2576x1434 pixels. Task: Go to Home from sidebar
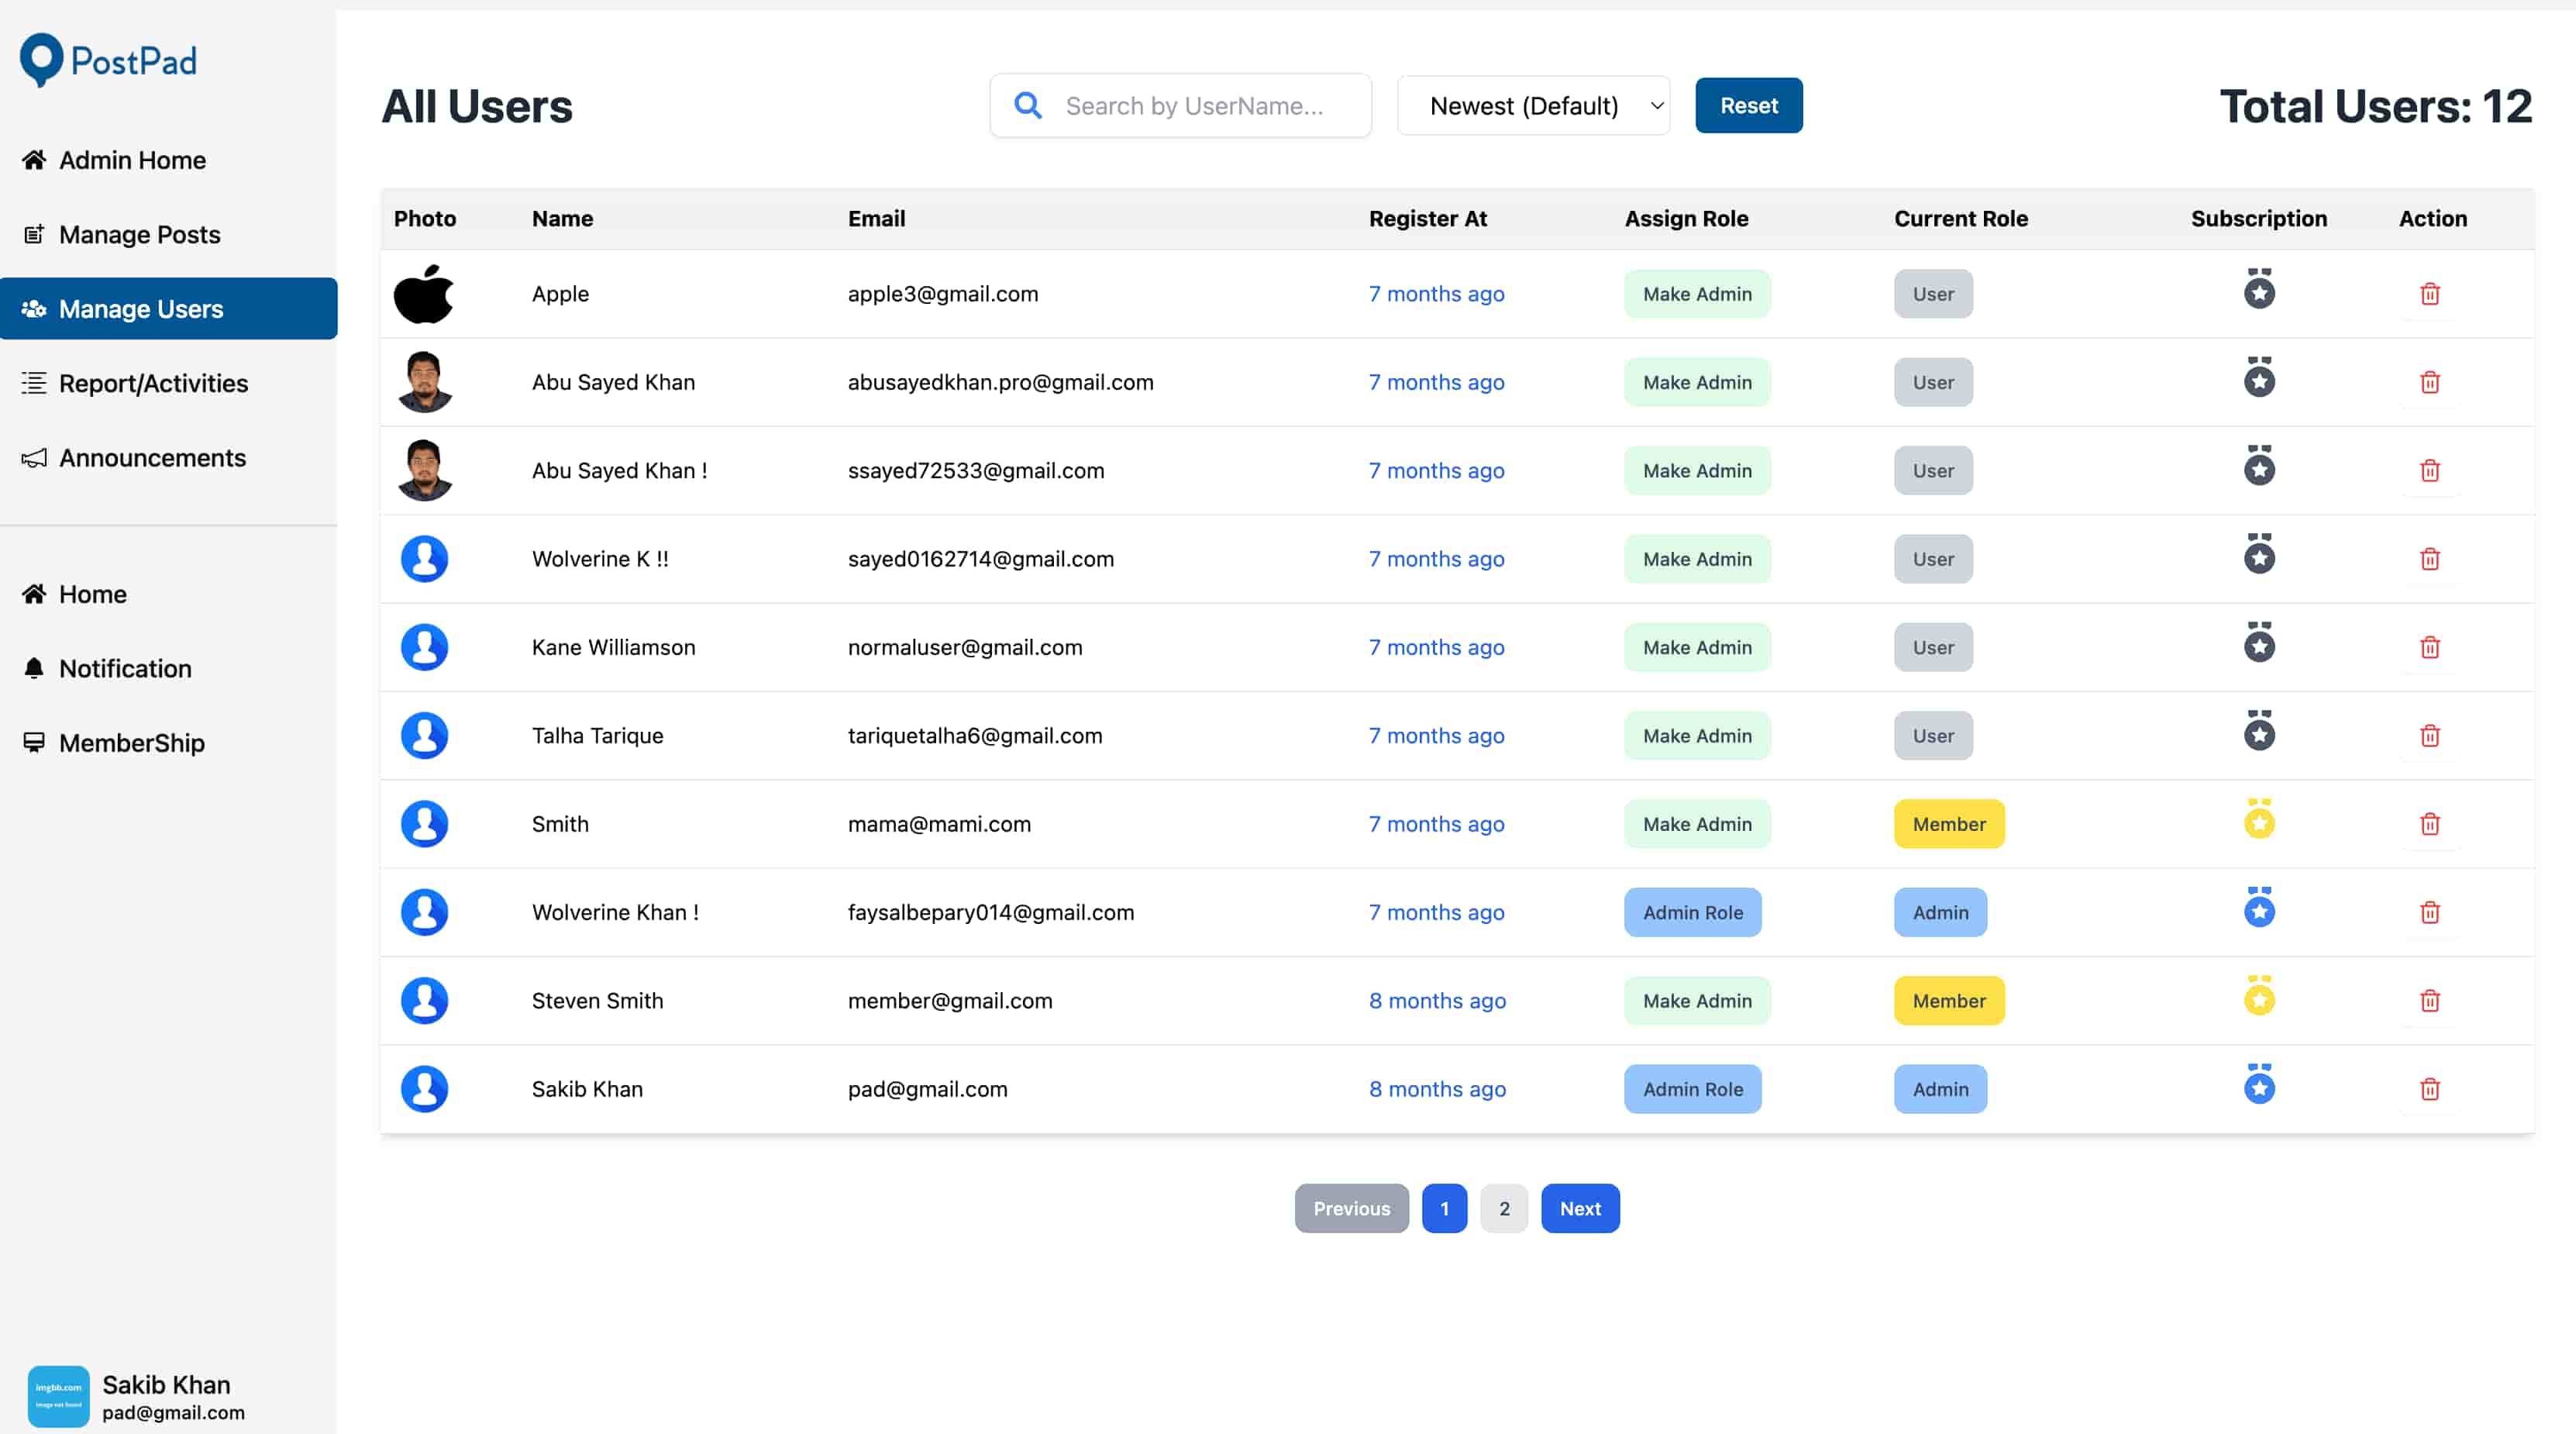pyautogui.click(x=168, y=594)
